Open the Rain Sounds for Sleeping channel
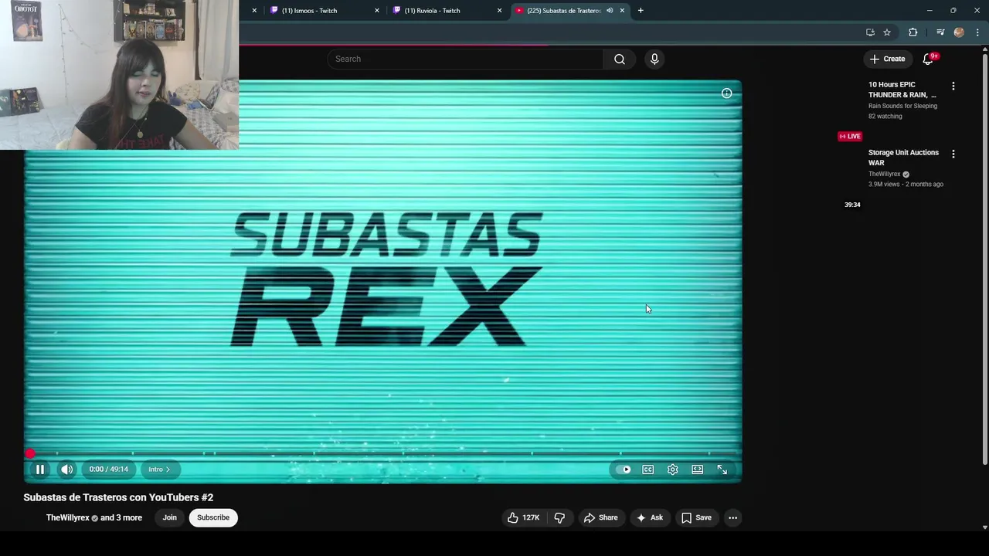 pos(902,106)
